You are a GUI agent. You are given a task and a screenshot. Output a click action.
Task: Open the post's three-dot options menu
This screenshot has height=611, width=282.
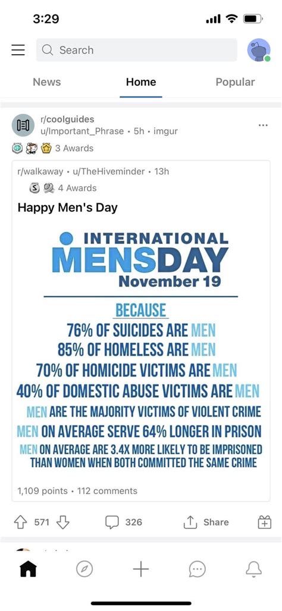[263, 125]
